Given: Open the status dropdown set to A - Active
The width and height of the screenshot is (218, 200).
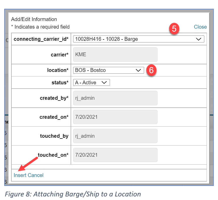Looking at the screenshot, I should point(91,83).
